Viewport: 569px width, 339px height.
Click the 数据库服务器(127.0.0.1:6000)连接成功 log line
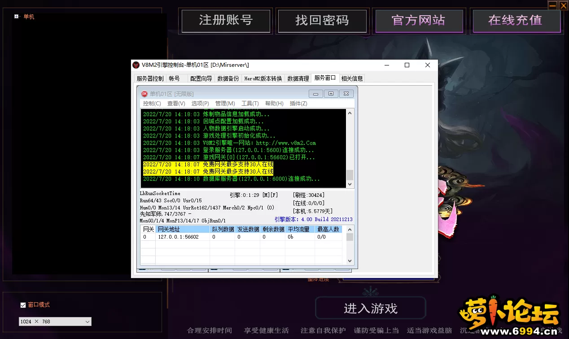[232, 179]
